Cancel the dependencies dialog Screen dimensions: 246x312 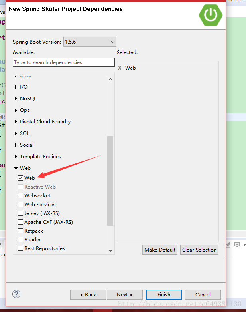coord(203,295)
